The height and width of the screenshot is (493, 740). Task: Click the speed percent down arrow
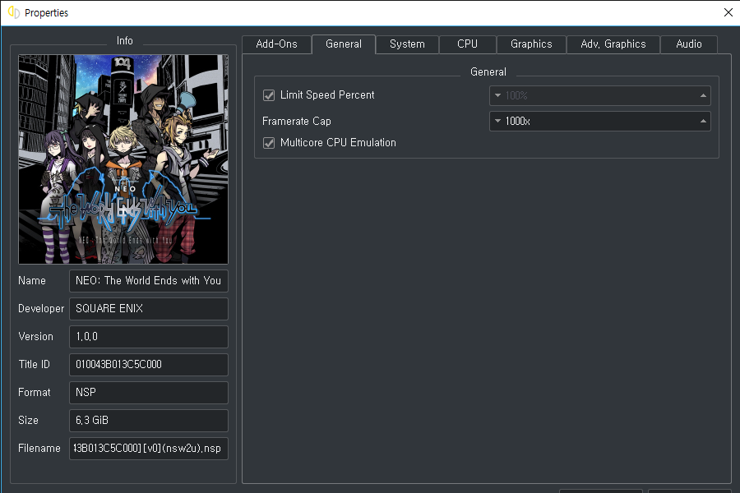pos(497,95)
